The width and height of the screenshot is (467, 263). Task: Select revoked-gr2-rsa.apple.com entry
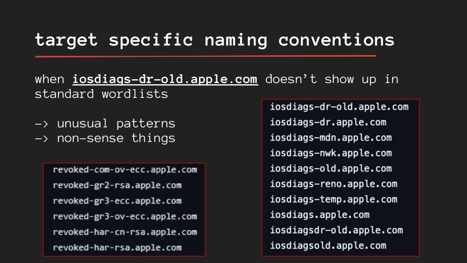click(x=117, y=185)
